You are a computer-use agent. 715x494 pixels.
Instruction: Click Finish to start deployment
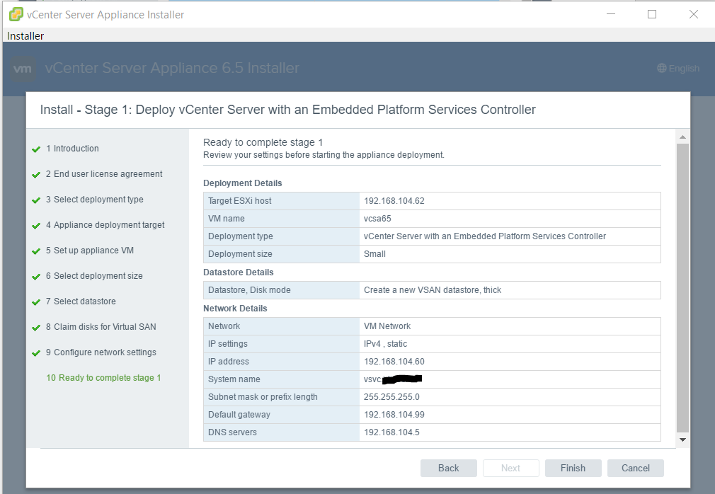(573, 468)
